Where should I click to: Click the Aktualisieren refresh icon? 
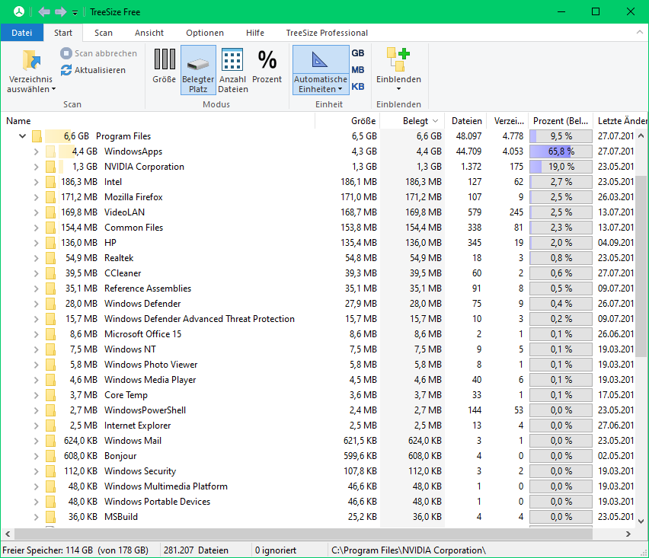66,70
